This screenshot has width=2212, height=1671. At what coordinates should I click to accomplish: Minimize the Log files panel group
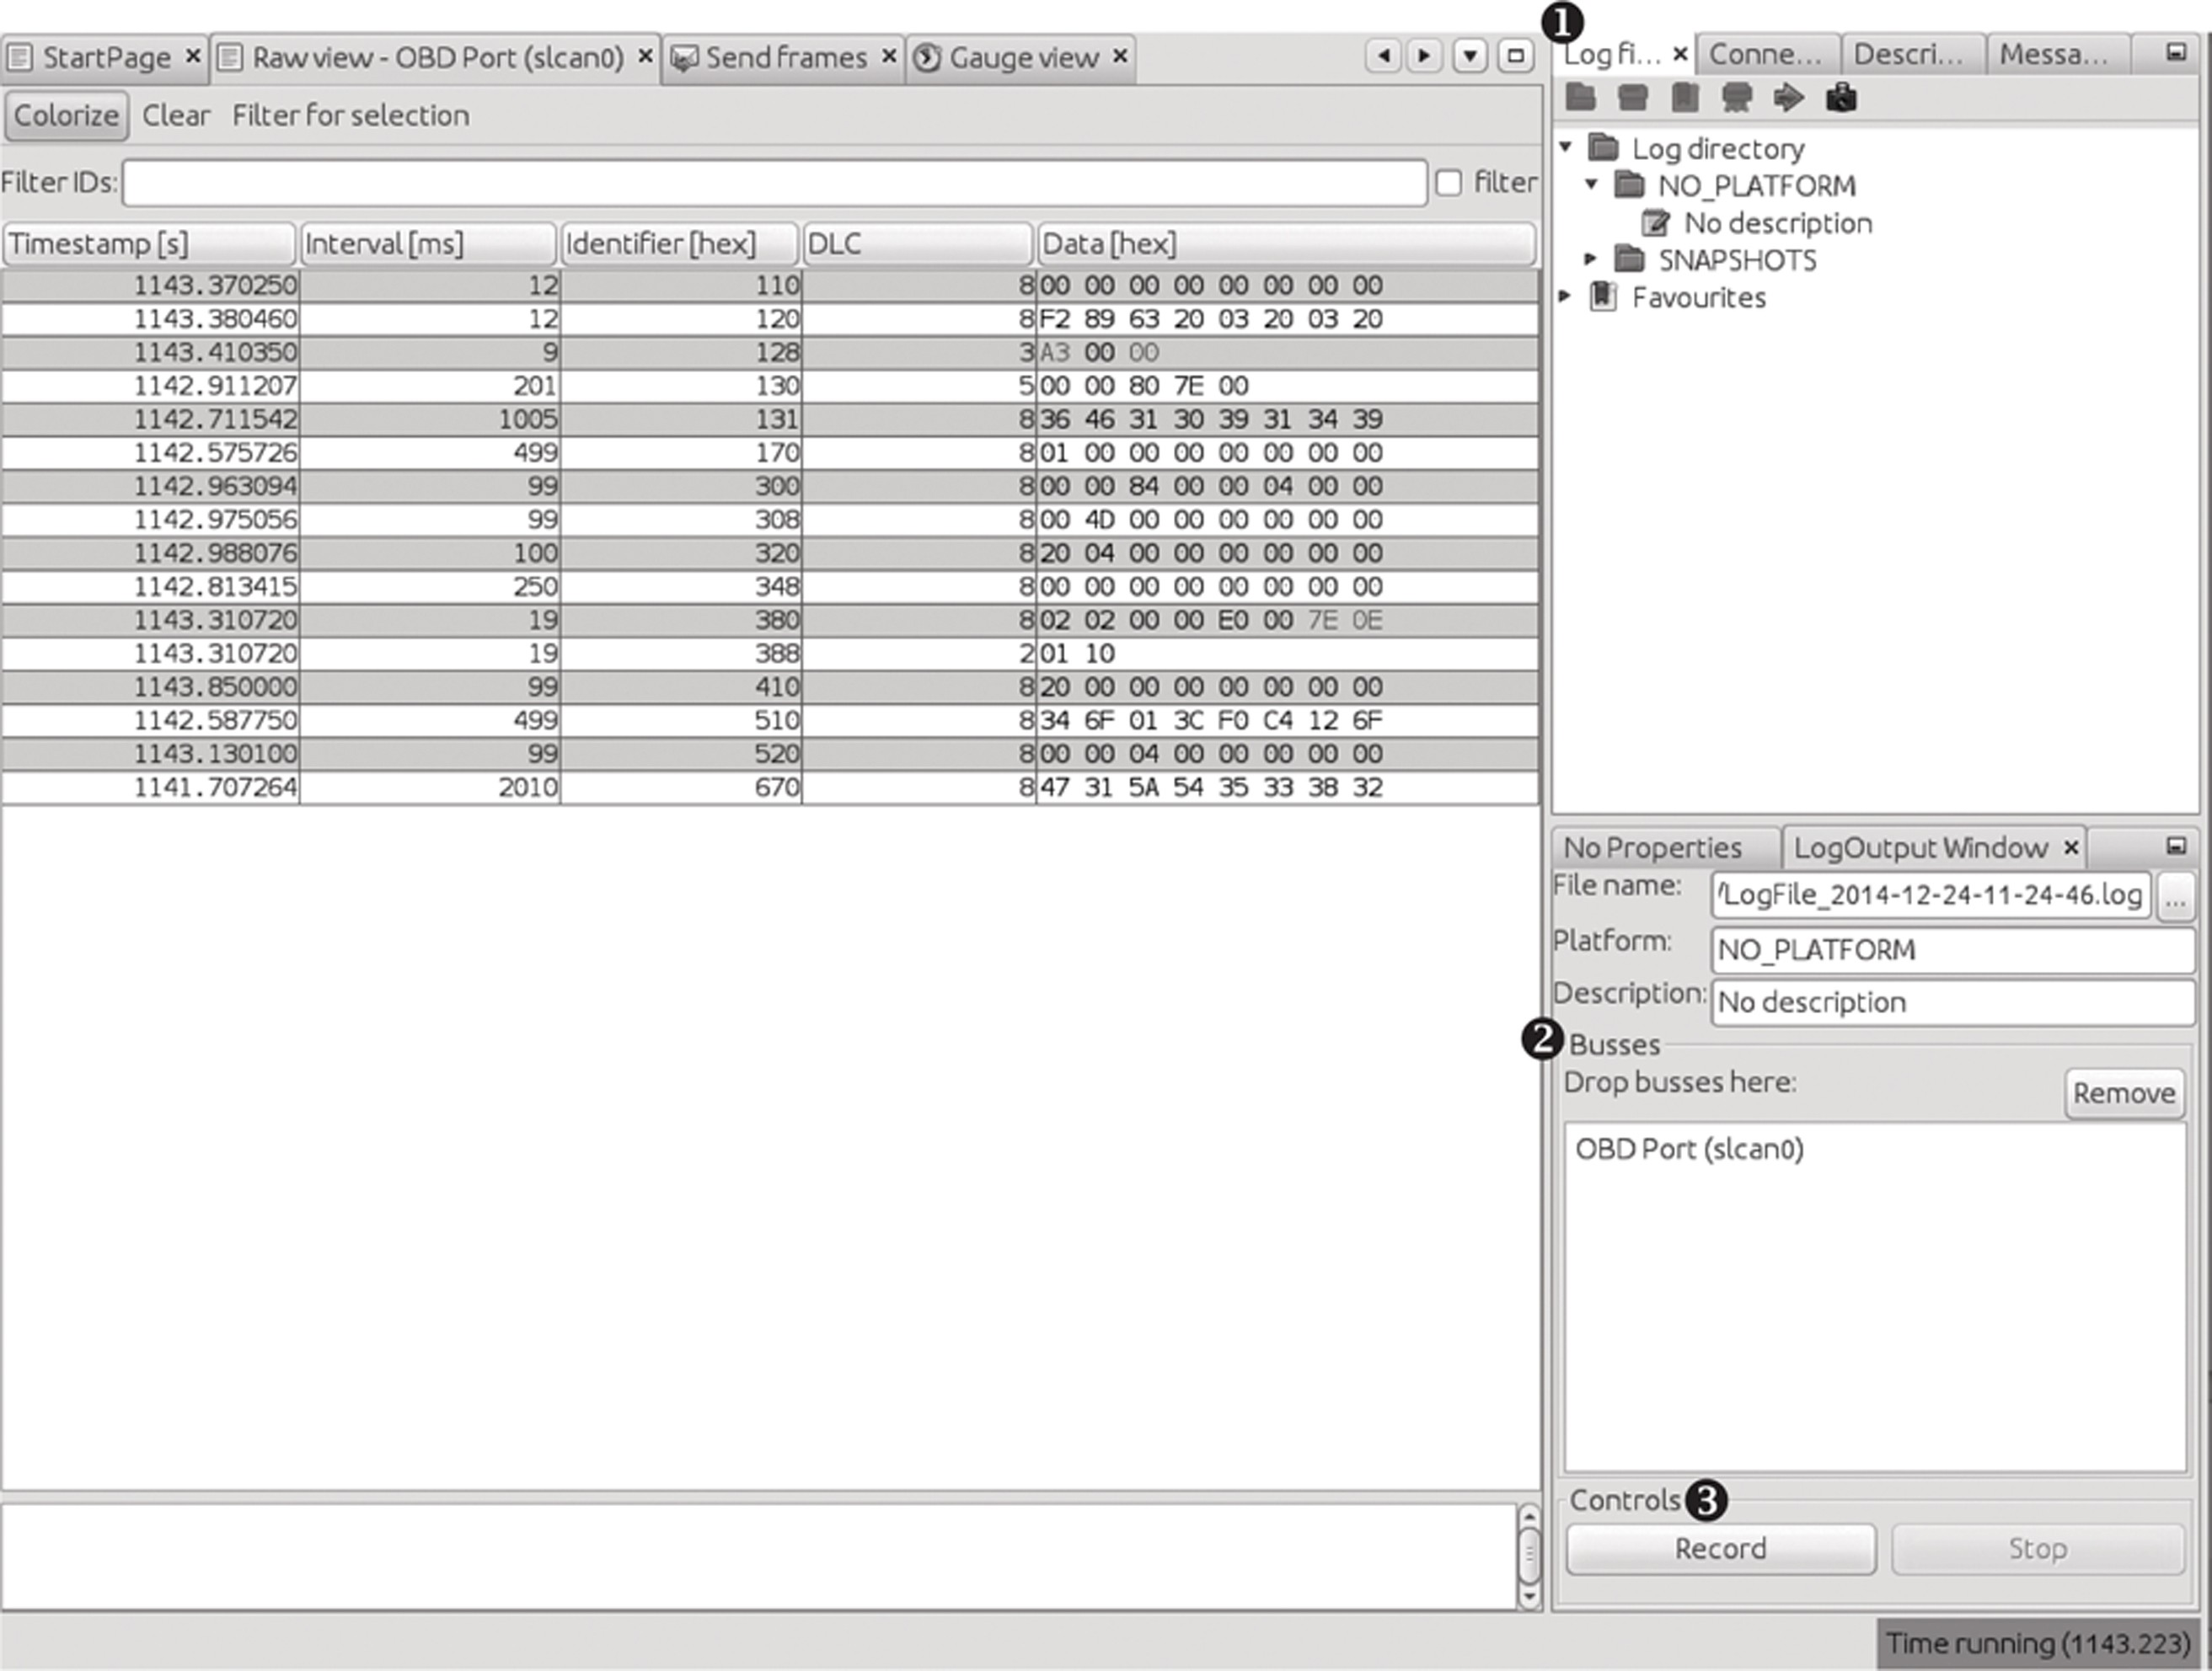[x=2176, y=52]
